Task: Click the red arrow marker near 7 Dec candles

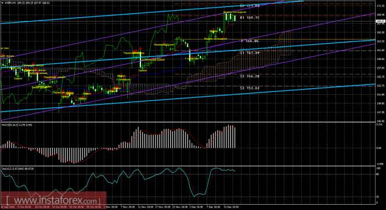Action: pyautogui.click(x=213, y=30)
